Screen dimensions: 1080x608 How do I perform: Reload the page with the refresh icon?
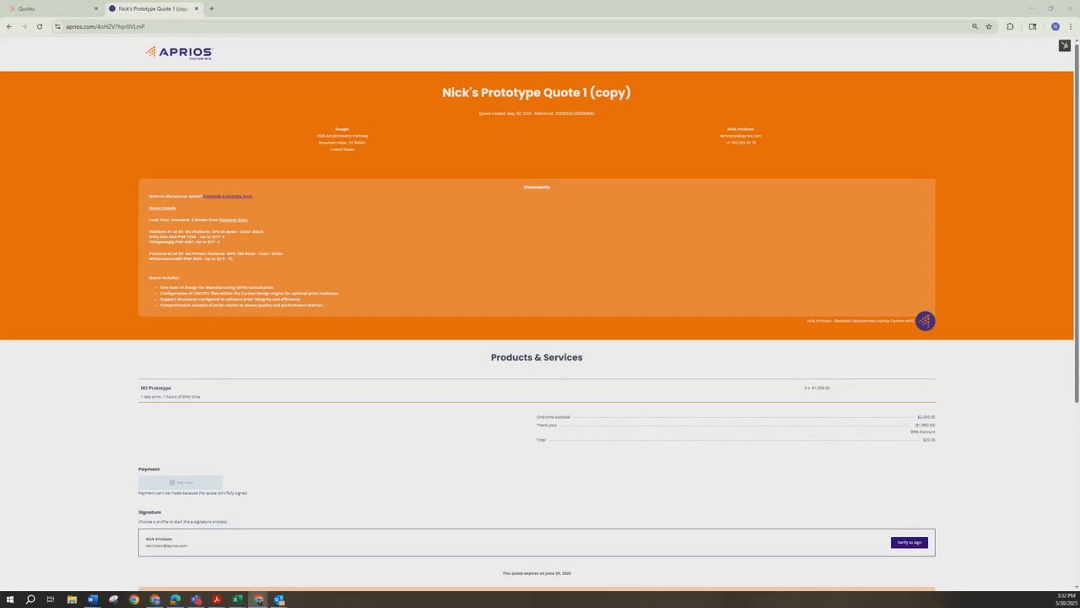click(x=39, y=26)
